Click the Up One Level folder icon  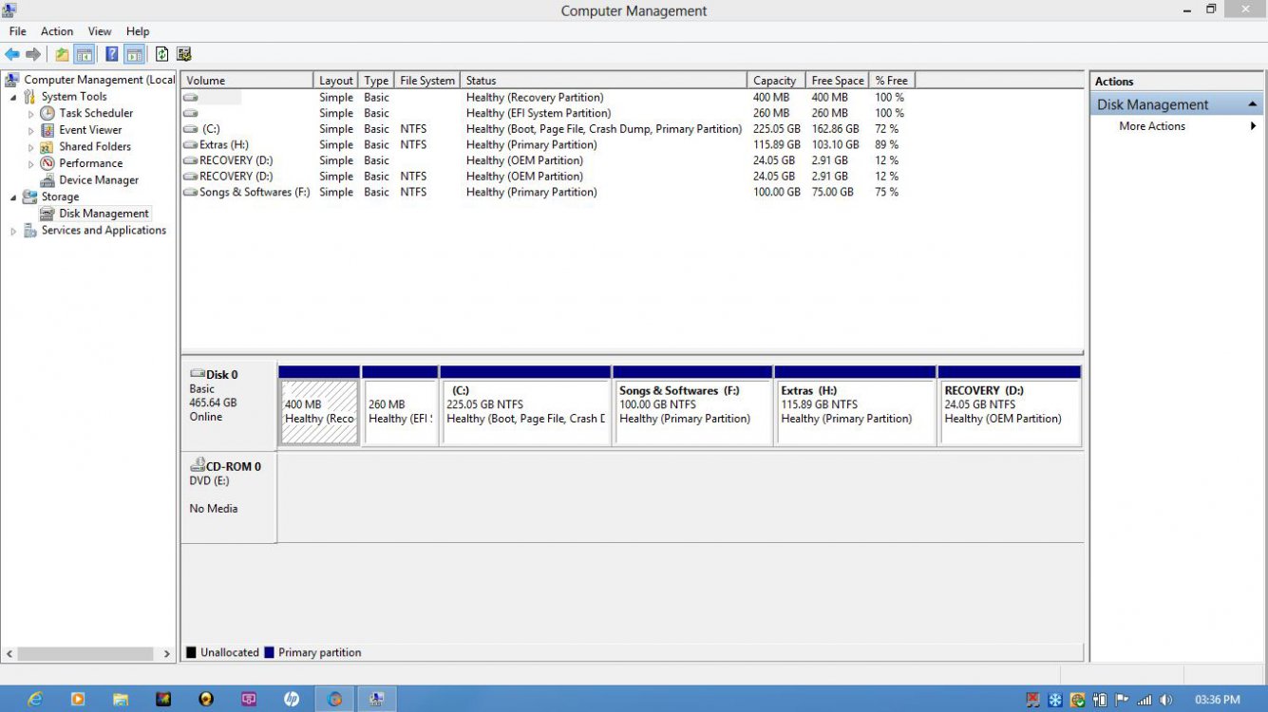coord(62,54)
